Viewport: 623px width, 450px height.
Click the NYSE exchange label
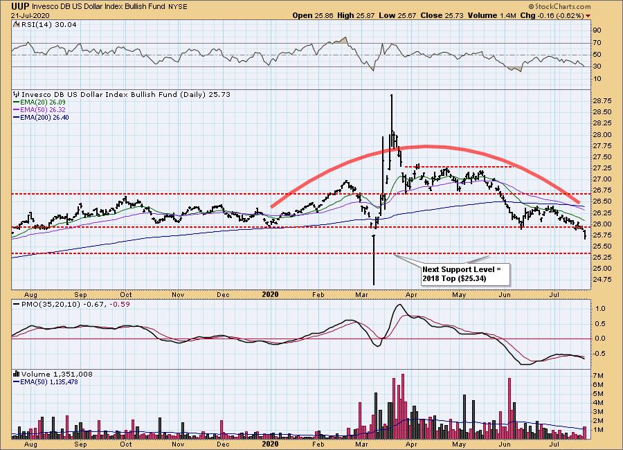(177, 7)
